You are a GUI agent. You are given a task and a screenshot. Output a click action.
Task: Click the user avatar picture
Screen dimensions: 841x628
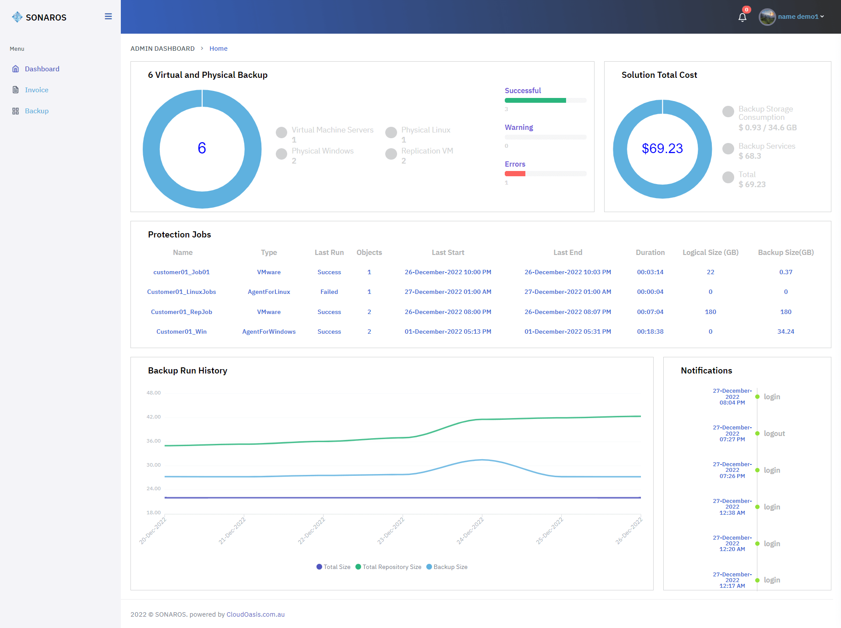pos(767,17)
